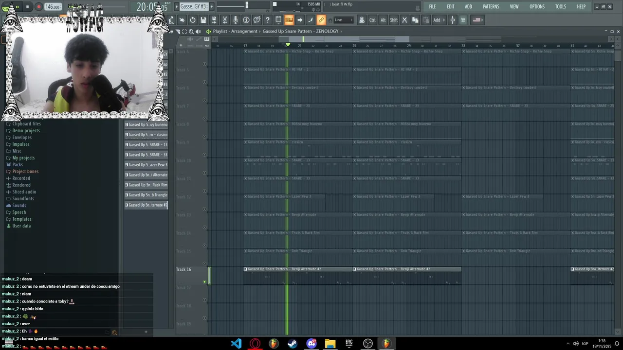Viewport: 623px width, 350px height.
Task: Open the TOOLS menu
Action: [x=561, y=7]
